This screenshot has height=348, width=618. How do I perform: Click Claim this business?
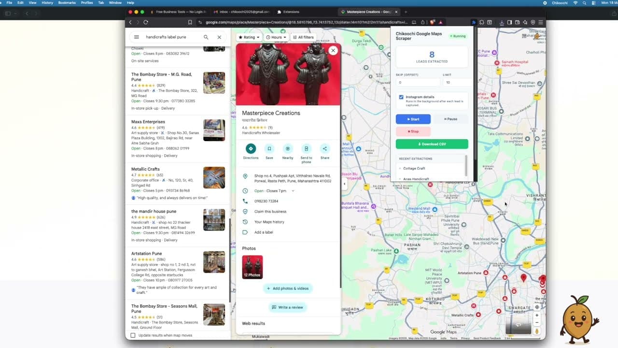[x=270, y=212]
